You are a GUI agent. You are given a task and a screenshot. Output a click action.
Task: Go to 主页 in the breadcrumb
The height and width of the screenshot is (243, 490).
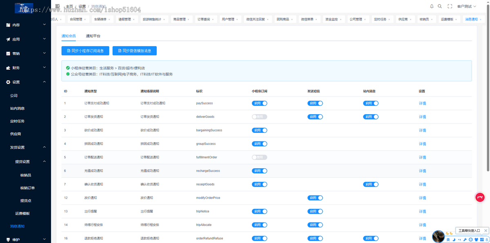click(69, 6)
